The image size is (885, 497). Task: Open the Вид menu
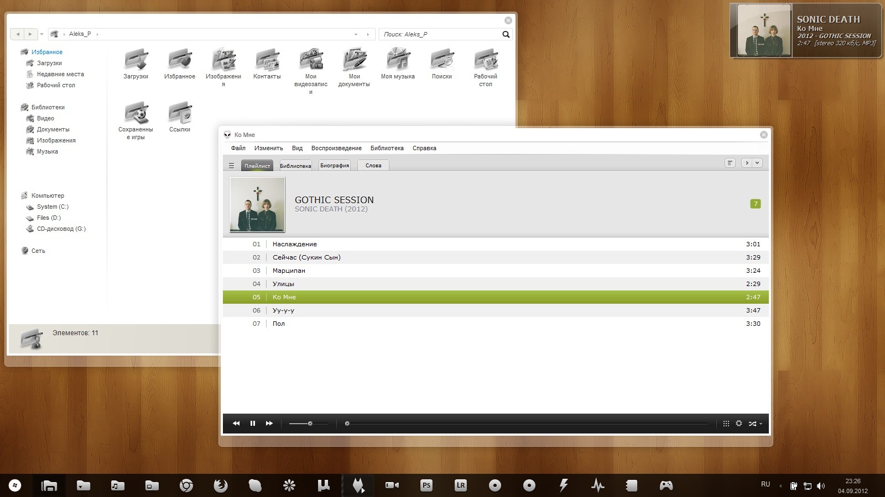click(x=297, y=148)
